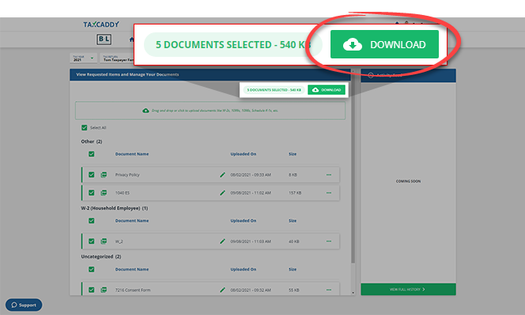Click the View Requested Items panel header
Image resolution: width=525 pixels, height=315 pixels.
pyautogui.click(x=210, y=74)
